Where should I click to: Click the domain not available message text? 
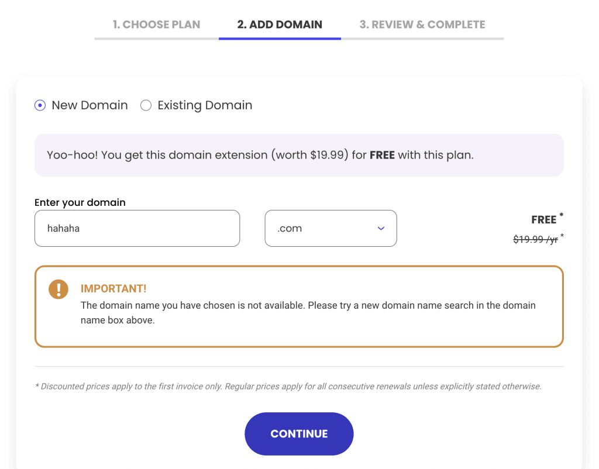click(308, 313)
